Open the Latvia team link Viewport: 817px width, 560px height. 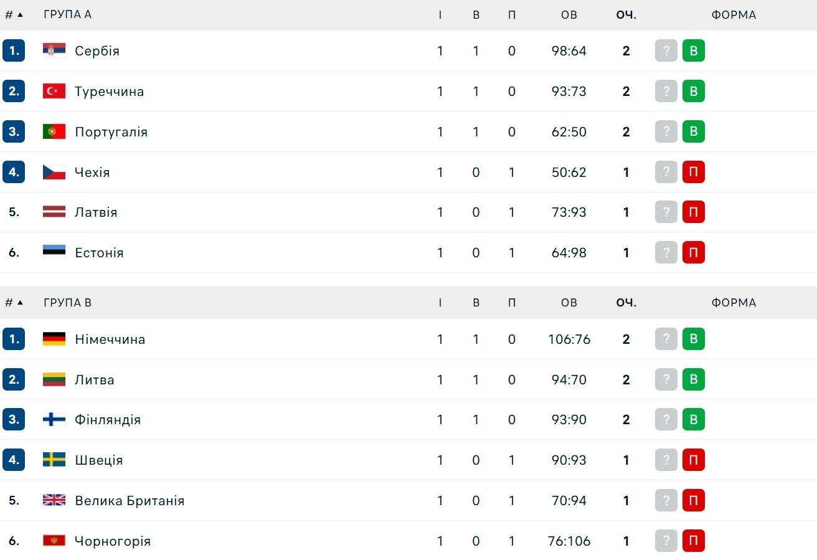point(96,212)
